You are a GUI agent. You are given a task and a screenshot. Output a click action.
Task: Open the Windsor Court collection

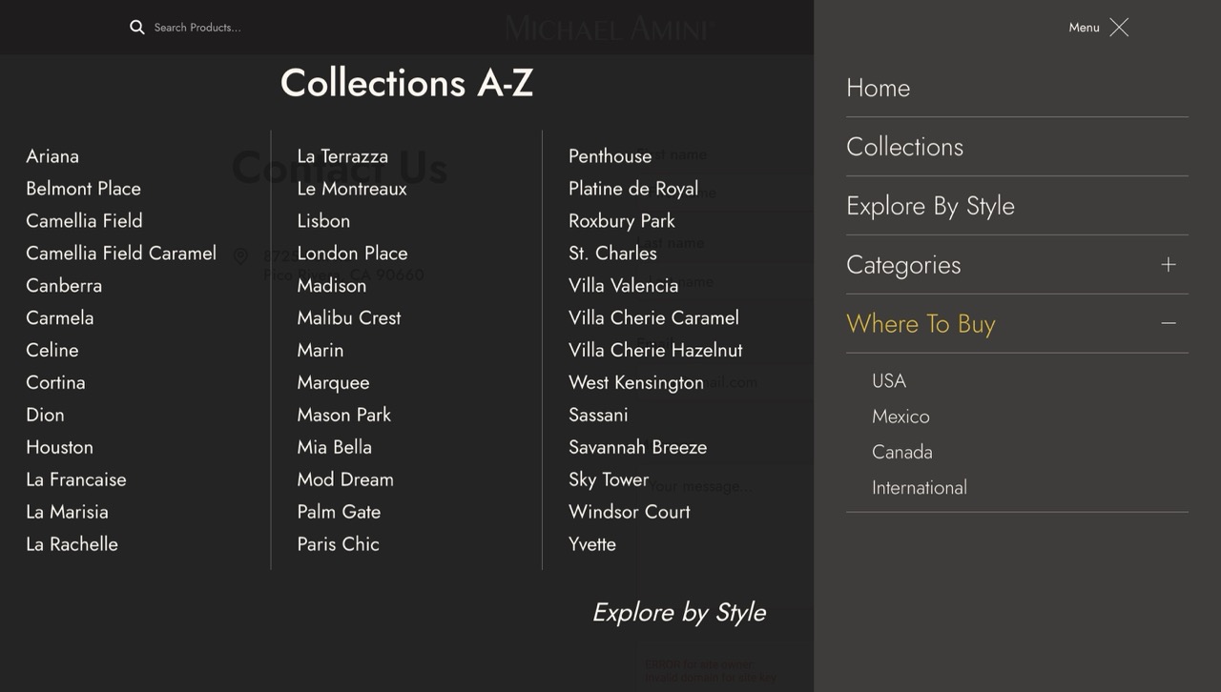[x=630, y=513]
